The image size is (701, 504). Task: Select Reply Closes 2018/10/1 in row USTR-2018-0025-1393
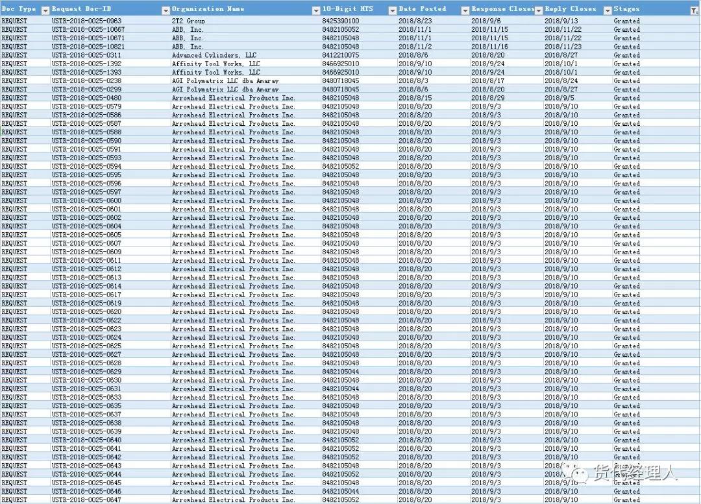[x=578, y=73]
